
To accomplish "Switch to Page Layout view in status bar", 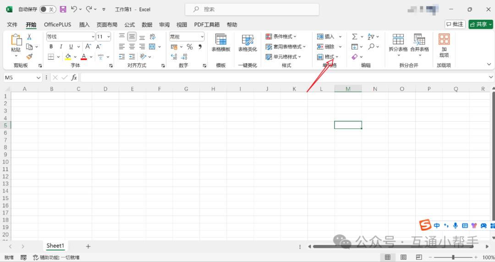I will pyautogui.click(x=403, y=257).
